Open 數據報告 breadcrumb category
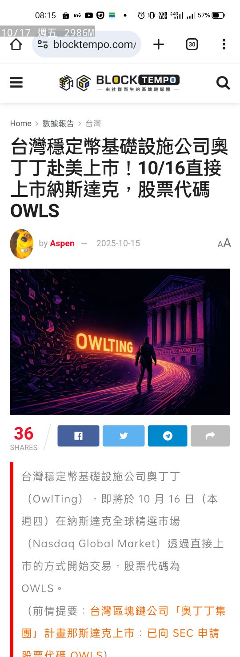This screenshot has height=657, width=240. click(x=58, y=124)
